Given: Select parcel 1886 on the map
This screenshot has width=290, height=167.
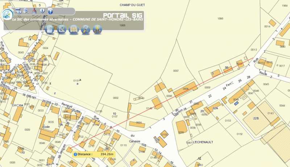Looking at the screenshot, I should [220, 18].
